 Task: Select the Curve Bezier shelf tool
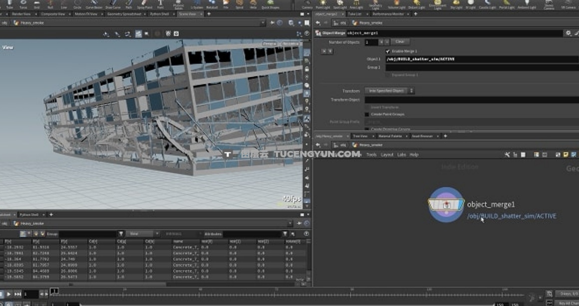click(x=93, y=5)
